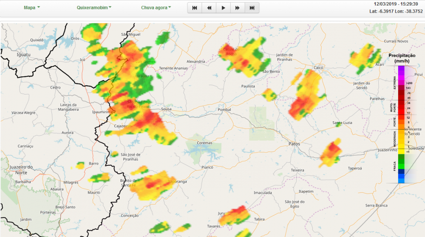Image resolution: width=425 pixels, height=237 pixels.
Task: Play the radar animation
Action: pyautogui.click(x=223, y=8)
